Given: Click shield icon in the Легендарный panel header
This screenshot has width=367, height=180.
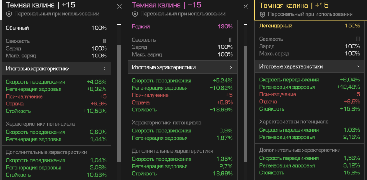Looking at the screenshot, I should pos(262,15).
